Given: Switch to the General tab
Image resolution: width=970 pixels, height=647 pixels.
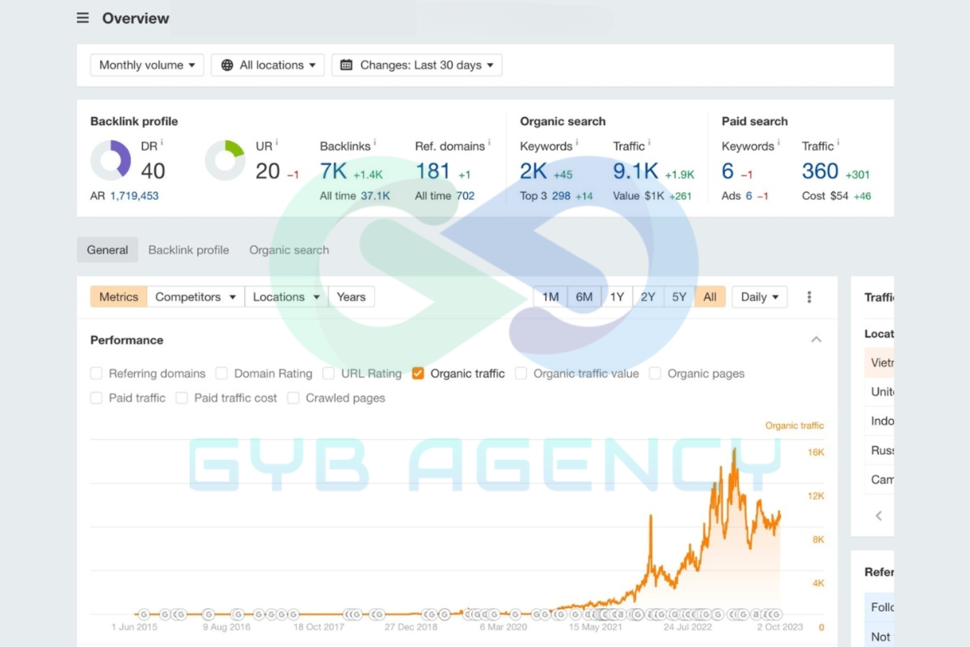Looking at the screenshot, I should (107, 250).
